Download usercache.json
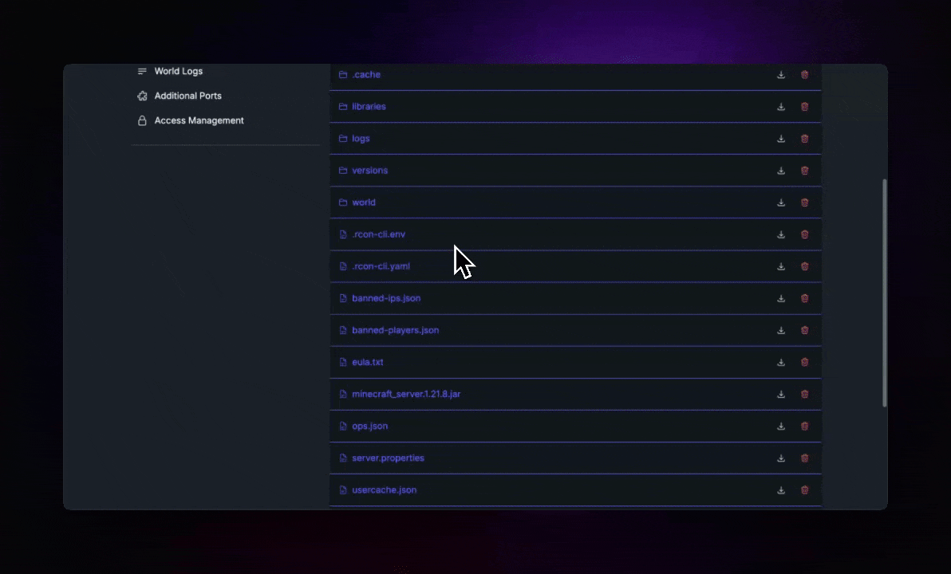This screenshot has height=574, width=951. [781, 489]
